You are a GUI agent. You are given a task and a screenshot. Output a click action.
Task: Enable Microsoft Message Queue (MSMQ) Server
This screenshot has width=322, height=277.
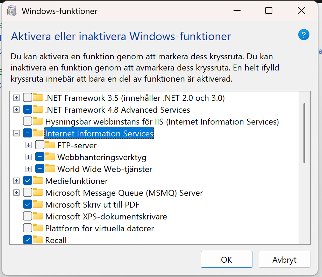click(x=27, y=193)
